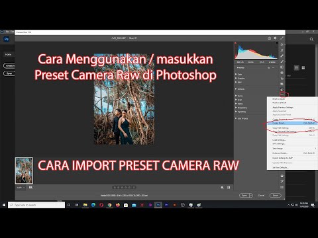Viewport: 318px width, 238px height.
Task: Select the Red Eye tool
Action: pyautogui.click(x=282, y=78)
